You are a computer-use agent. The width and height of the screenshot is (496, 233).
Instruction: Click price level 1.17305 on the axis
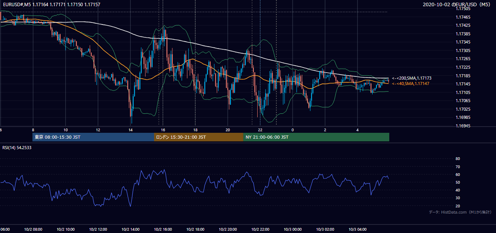(463, 50)
